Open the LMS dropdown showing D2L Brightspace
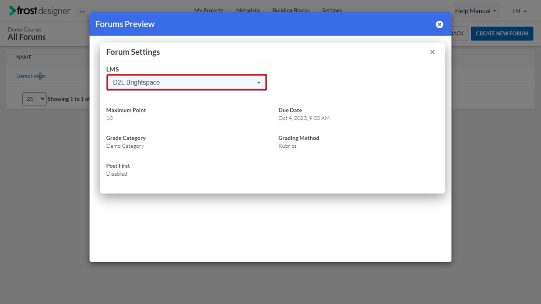The height and width of the screenshot is (304, 541). click(186, 82)
